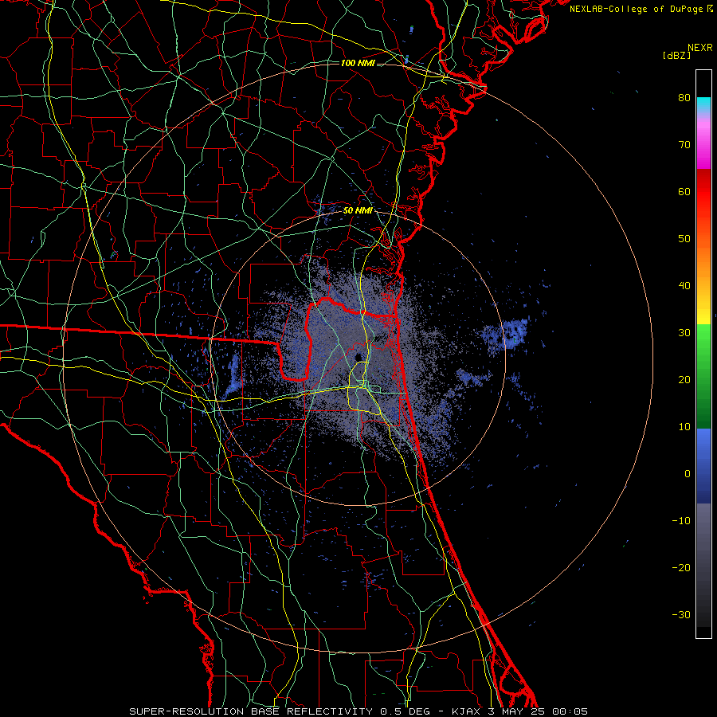Viewport: 717px width, 717px height.
Task: Click the magenta-pink segment of color bar
Action: coord(703,142)
